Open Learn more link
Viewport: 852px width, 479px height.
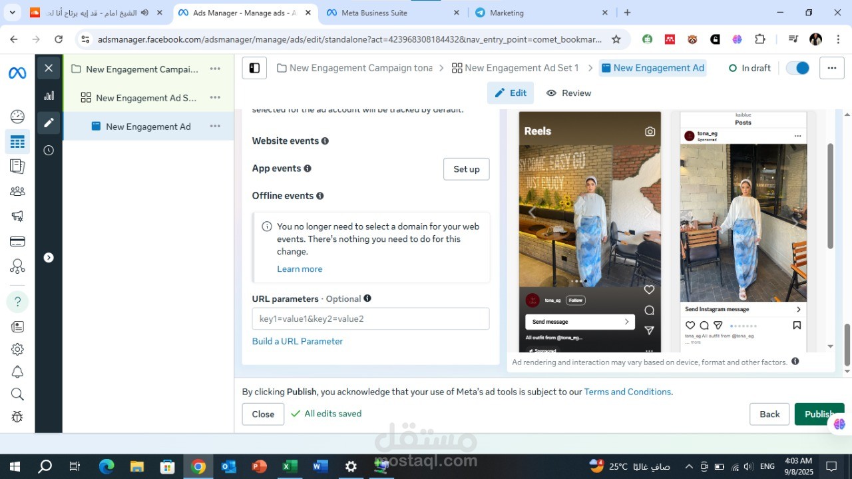point(300,269)
